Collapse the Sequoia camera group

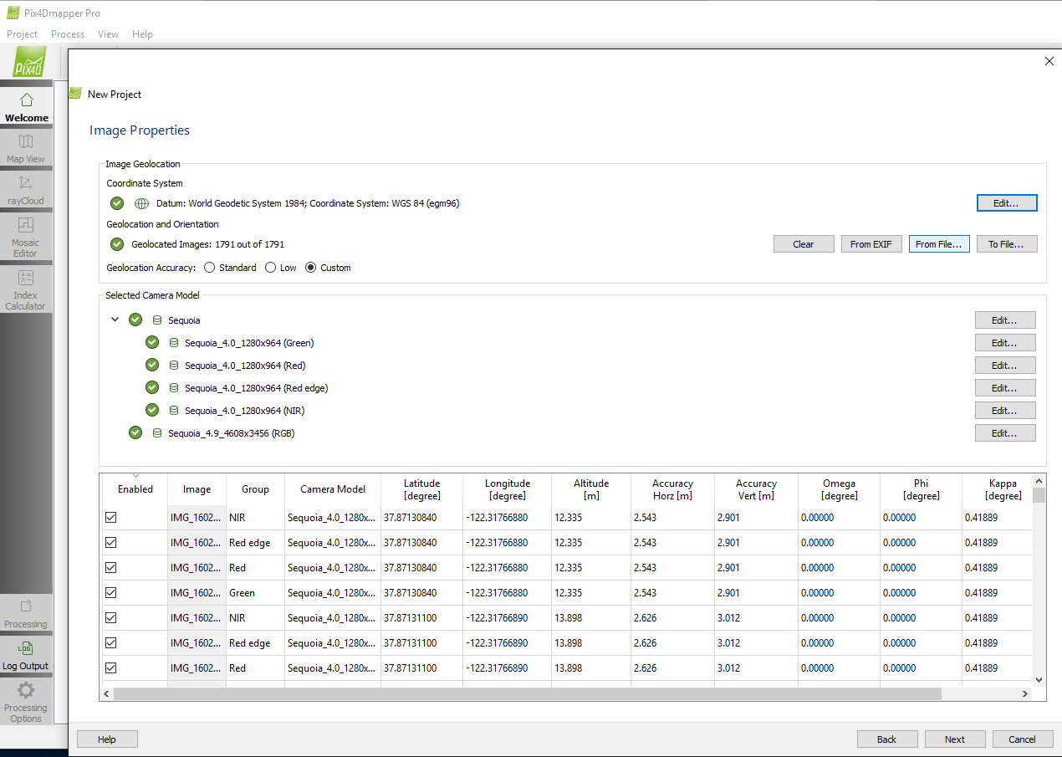coord(115,320)
